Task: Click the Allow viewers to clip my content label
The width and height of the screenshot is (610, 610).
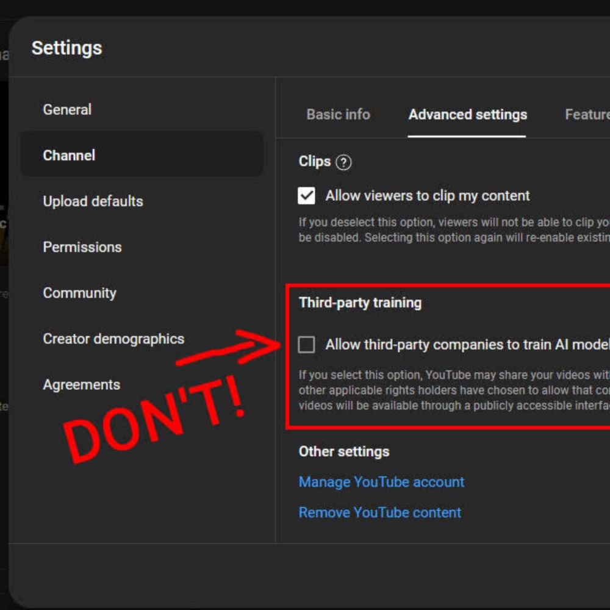Action: tap(428, 196)
